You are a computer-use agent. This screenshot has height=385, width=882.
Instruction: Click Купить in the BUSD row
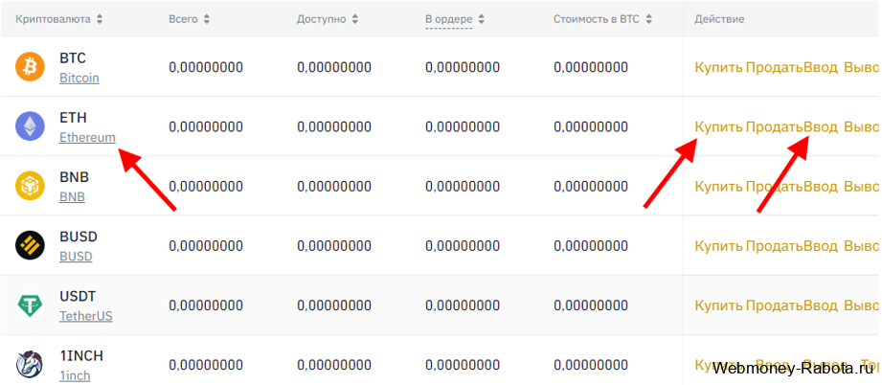[x=719, y=246]
